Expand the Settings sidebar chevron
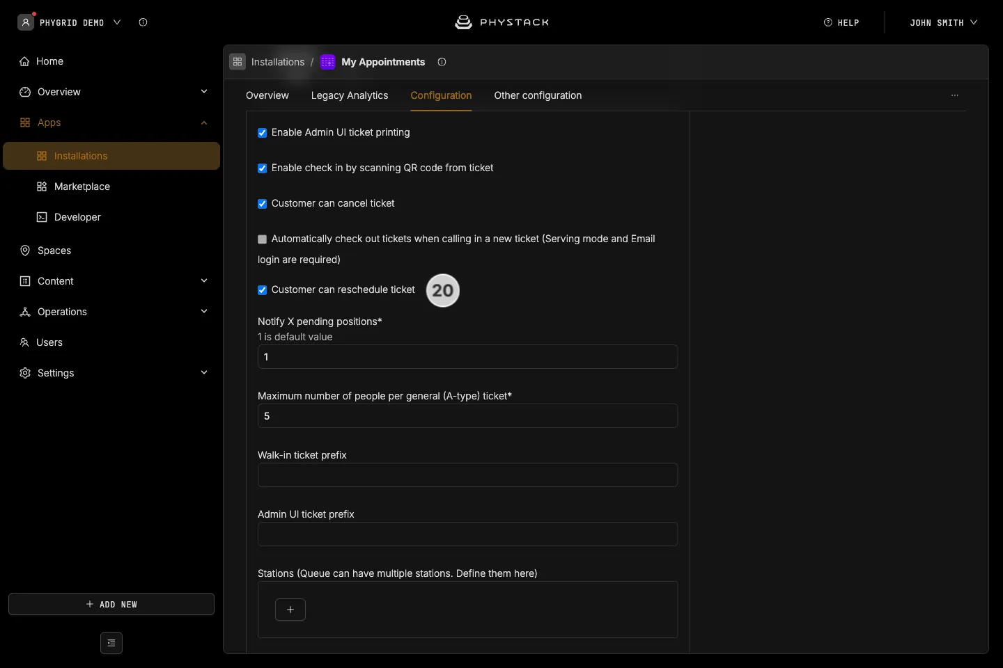 click(x=204, y=373)
